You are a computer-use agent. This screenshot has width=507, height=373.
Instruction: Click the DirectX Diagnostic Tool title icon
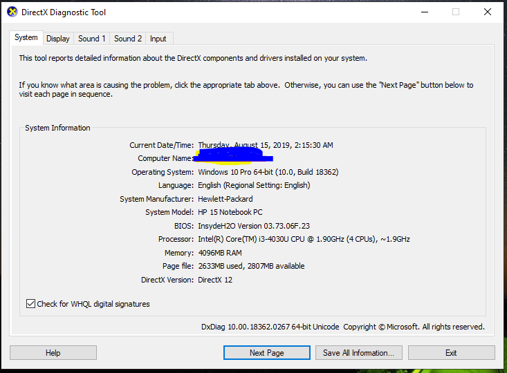(12, 12)
